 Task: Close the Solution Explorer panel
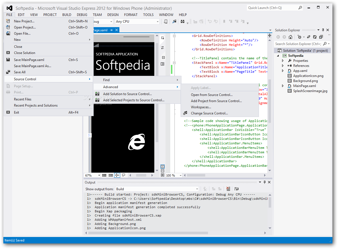[328, 30]
